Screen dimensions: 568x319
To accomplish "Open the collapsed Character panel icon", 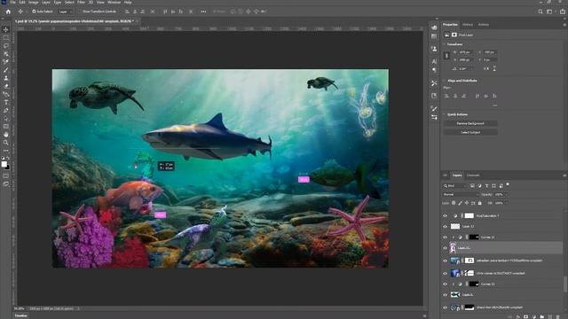I will [434, 62].
